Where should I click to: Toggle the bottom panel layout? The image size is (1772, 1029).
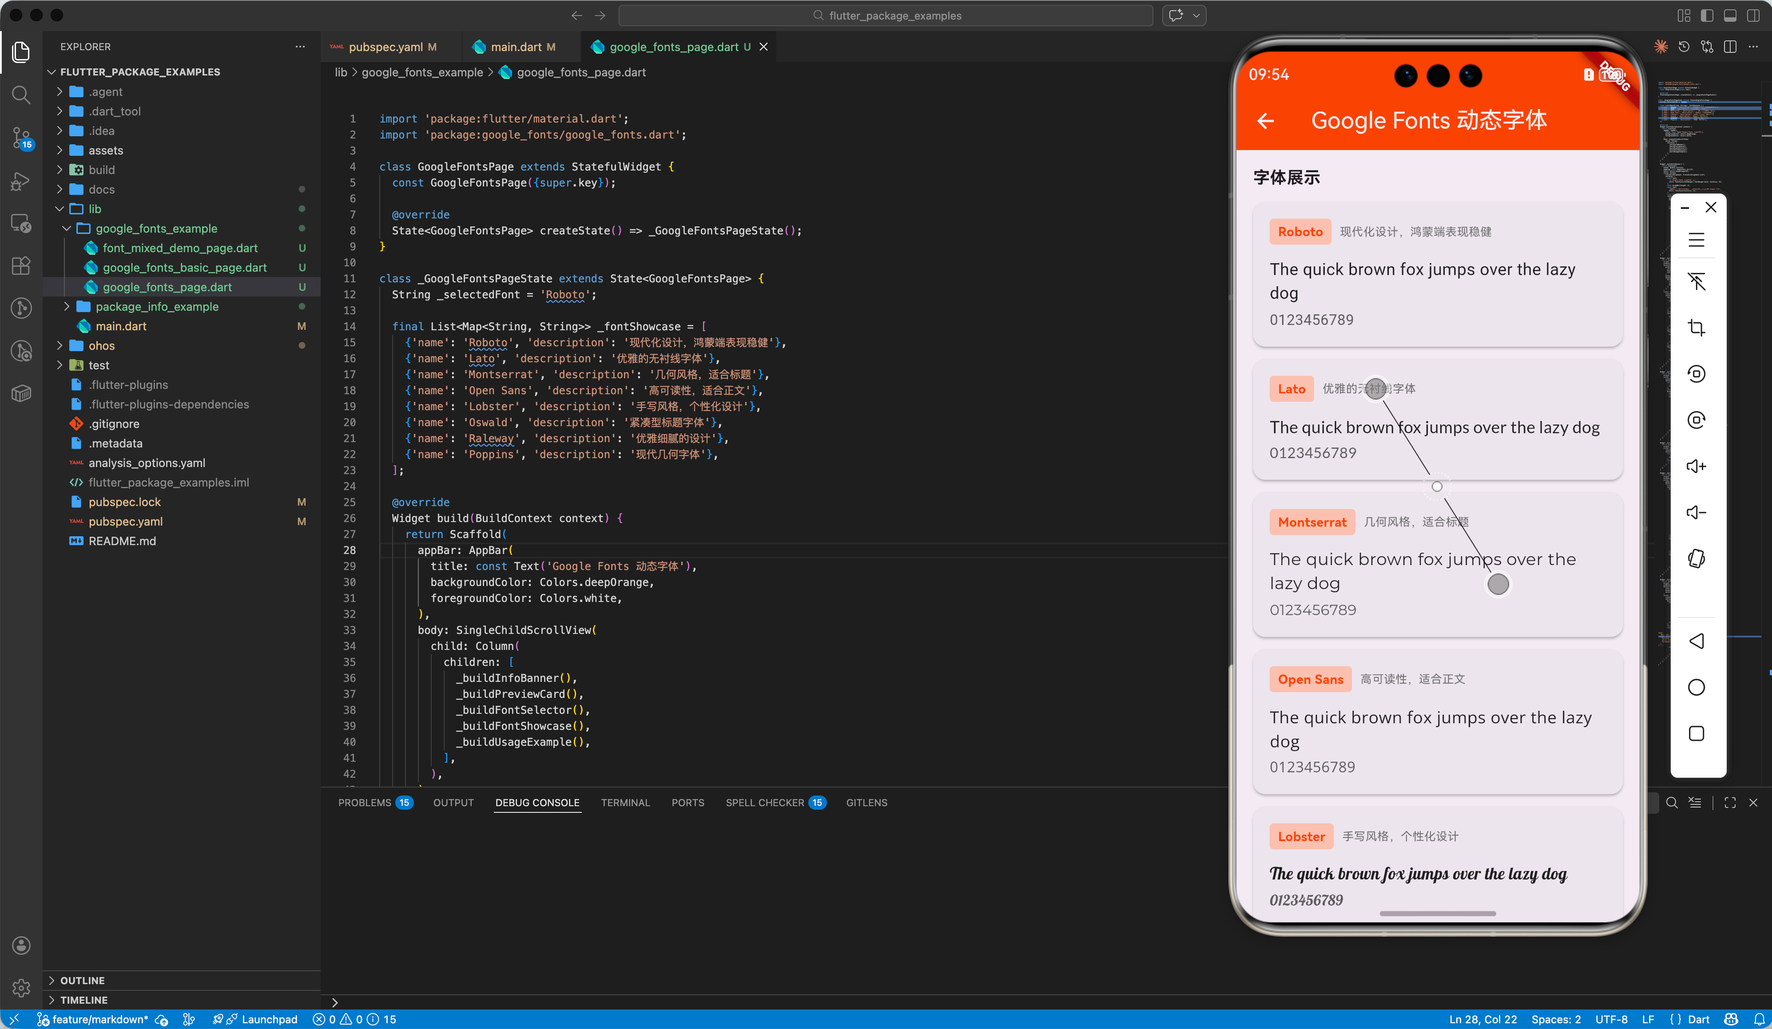pyautogui.click(x=1730, y=16)
